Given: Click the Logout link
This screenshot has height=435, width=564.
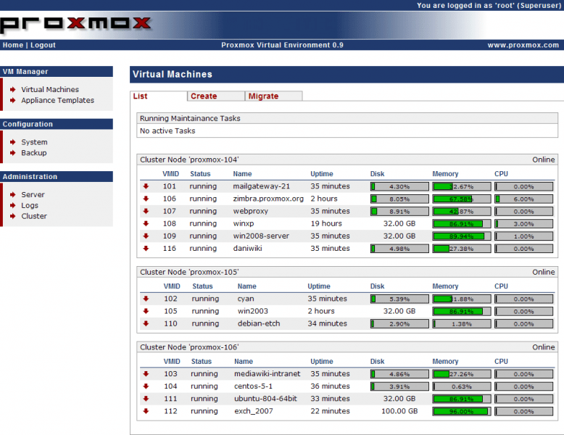Looking at the screenshot, I should click(43, 45).
